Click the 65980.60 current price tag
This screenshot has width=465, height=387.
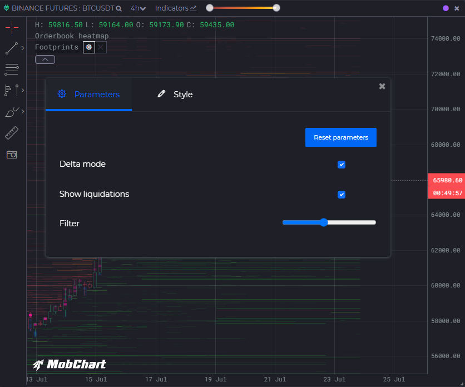coord(447,180)
